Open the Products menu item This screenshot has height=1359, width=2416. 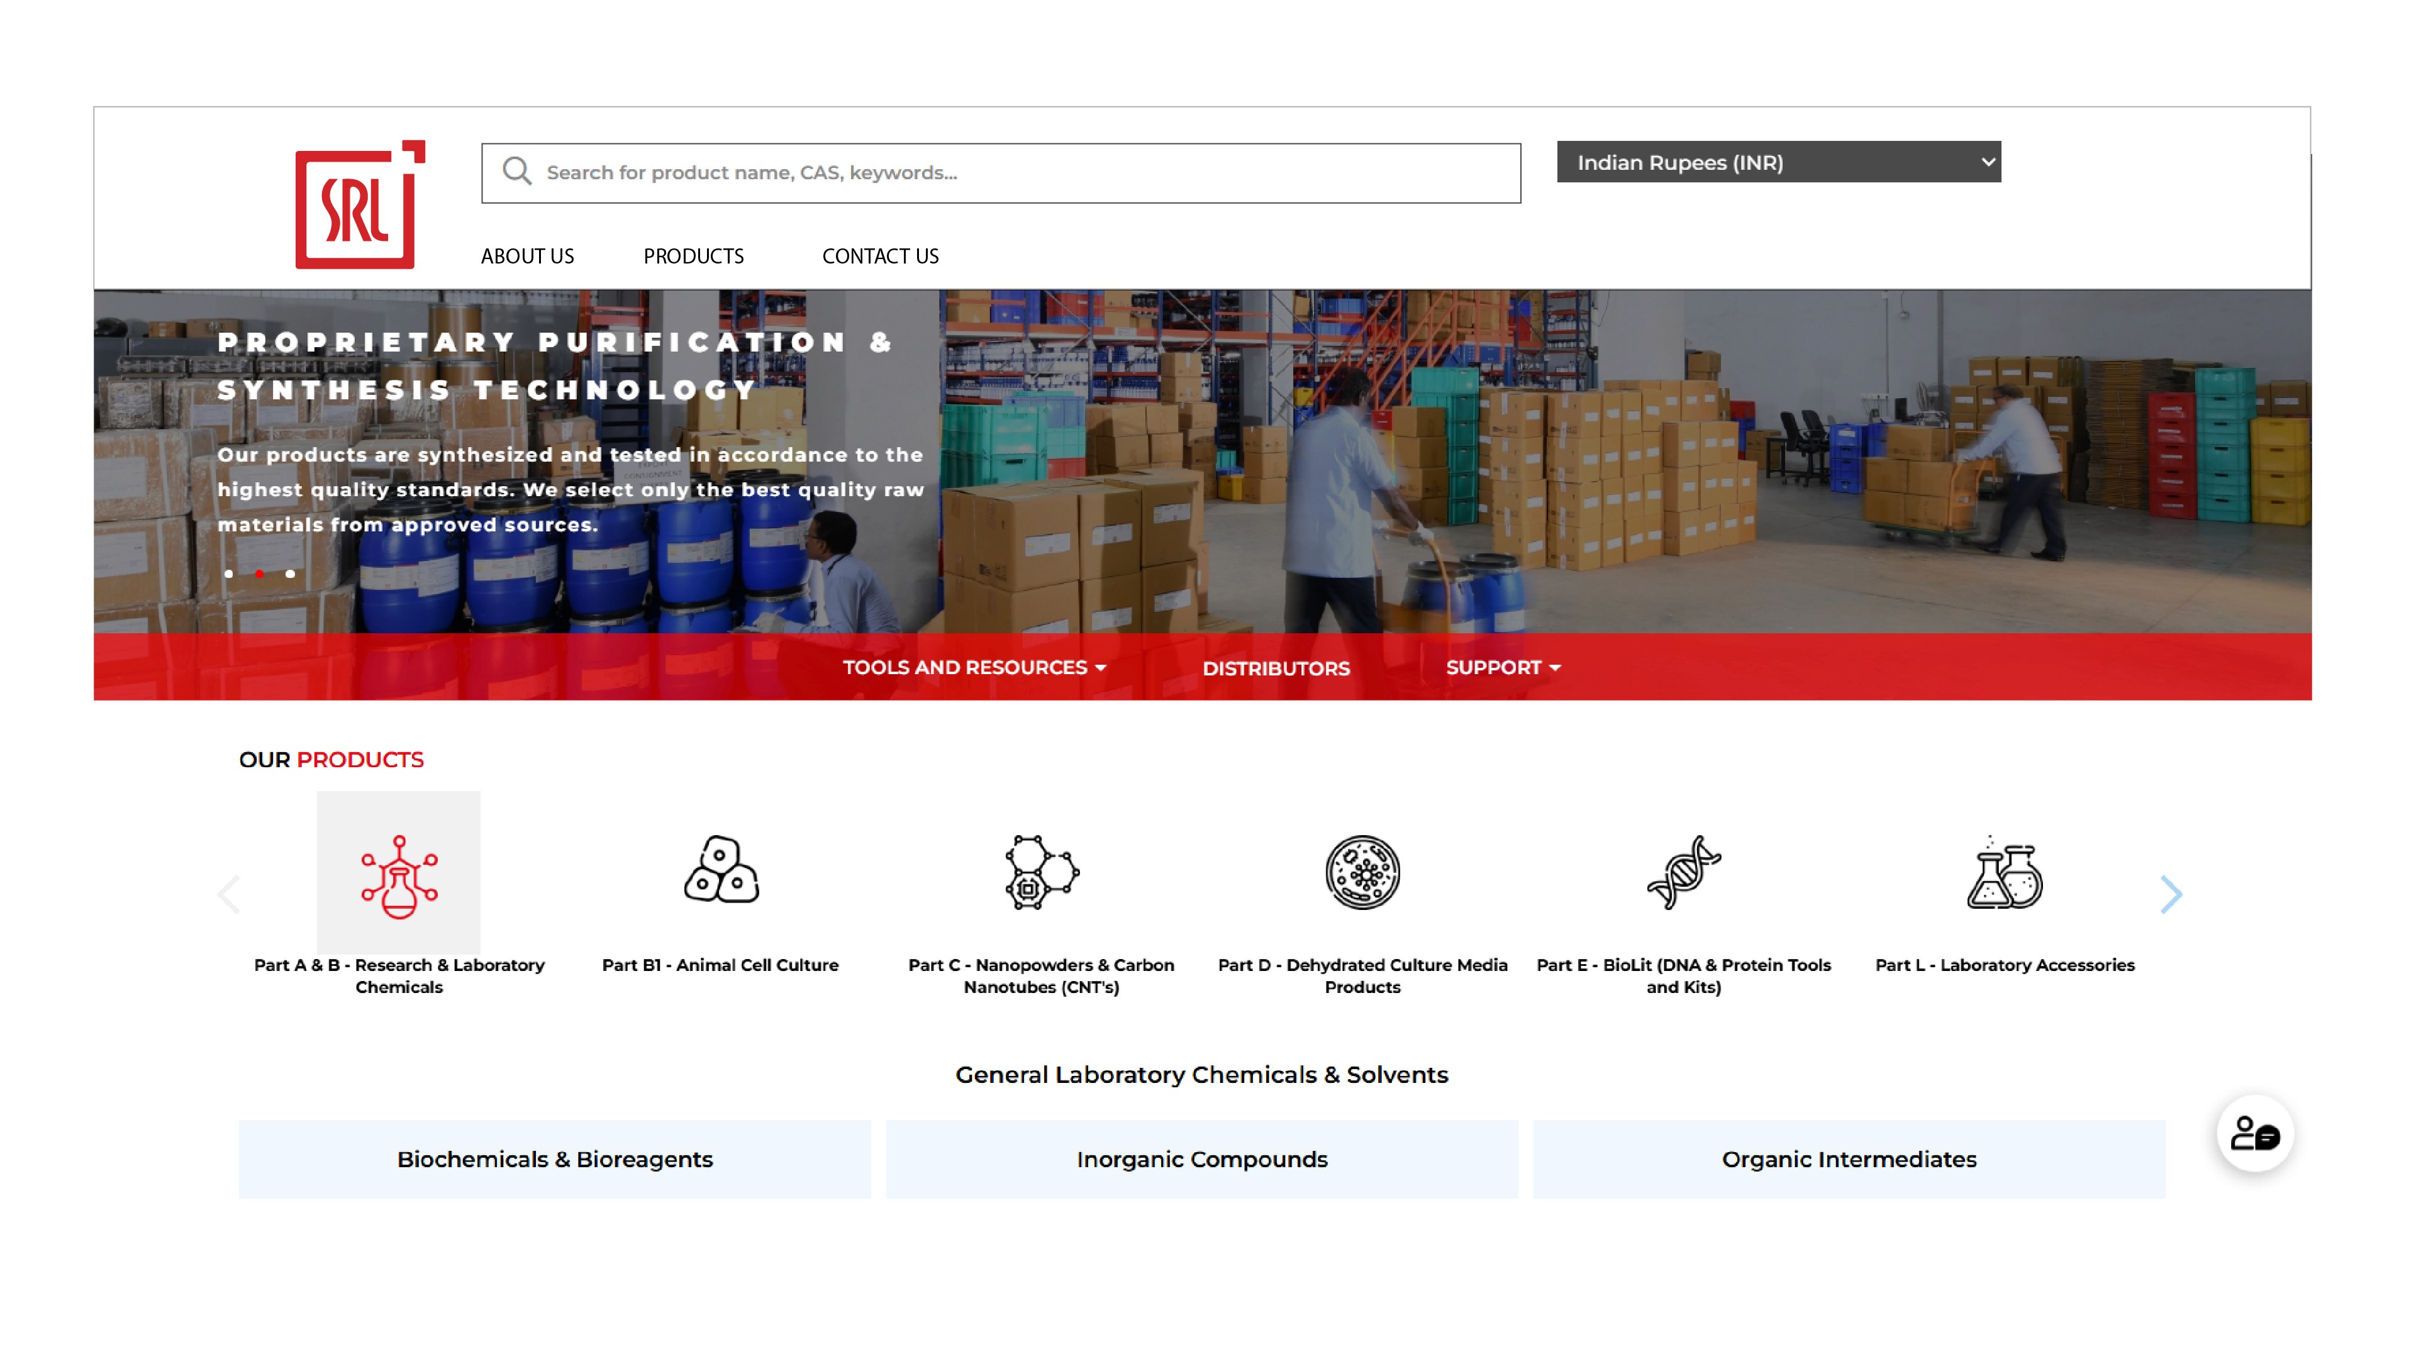pyautogui.click(x=693, y=256)
